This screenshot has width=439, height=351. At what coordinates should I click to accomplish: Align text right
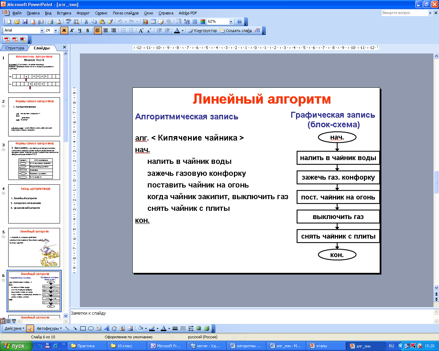pyautogui.click(x=114, y=31)
